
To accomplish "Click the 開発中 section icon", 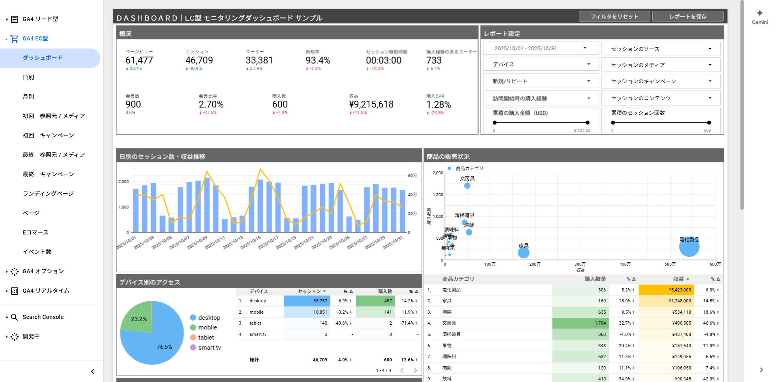I will (15, 337).
